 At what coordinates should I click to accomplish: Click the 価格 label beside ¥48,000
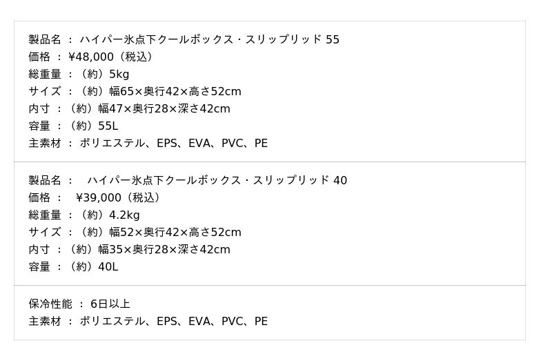(x=39, y=57)
